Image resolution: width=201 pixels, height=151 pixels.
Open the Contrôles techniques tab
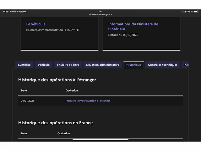[x=163, y=65]
